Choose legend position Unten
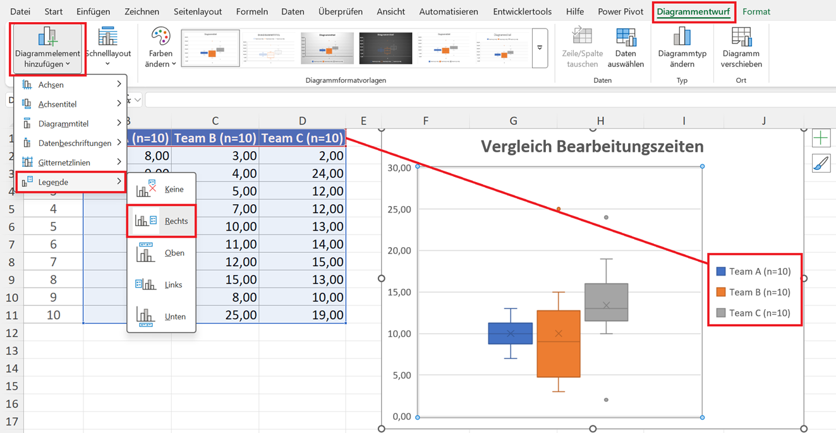Viewport: 836px width, 433px height. pyautogui.click(x=162, y=316)
